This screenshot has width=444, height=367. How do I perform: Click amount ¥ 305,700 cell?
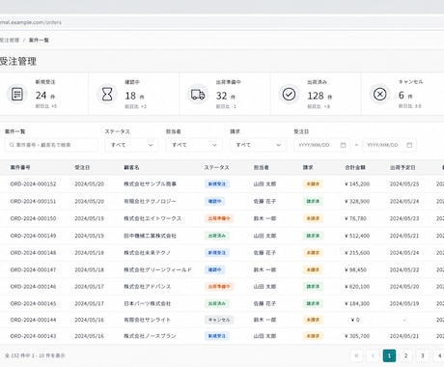357,336
